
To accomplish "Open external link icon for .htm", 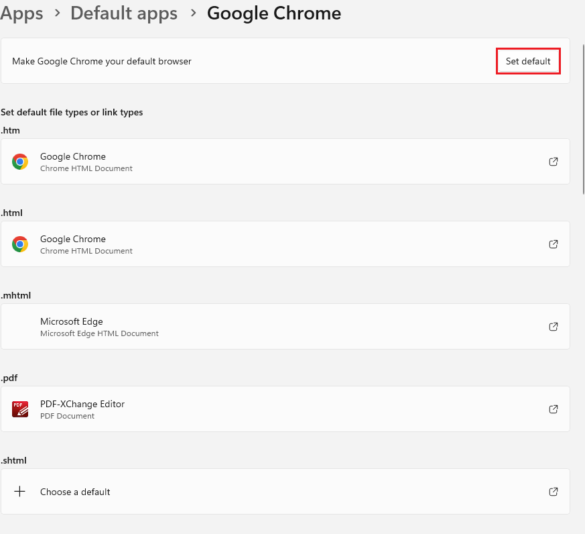I will tap(554, 162).
